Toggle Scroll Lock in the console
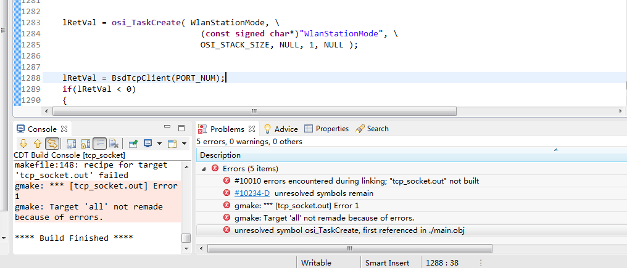Image resolution: width=627 pixels, height=268 pixels. click(x=85, y=144)
